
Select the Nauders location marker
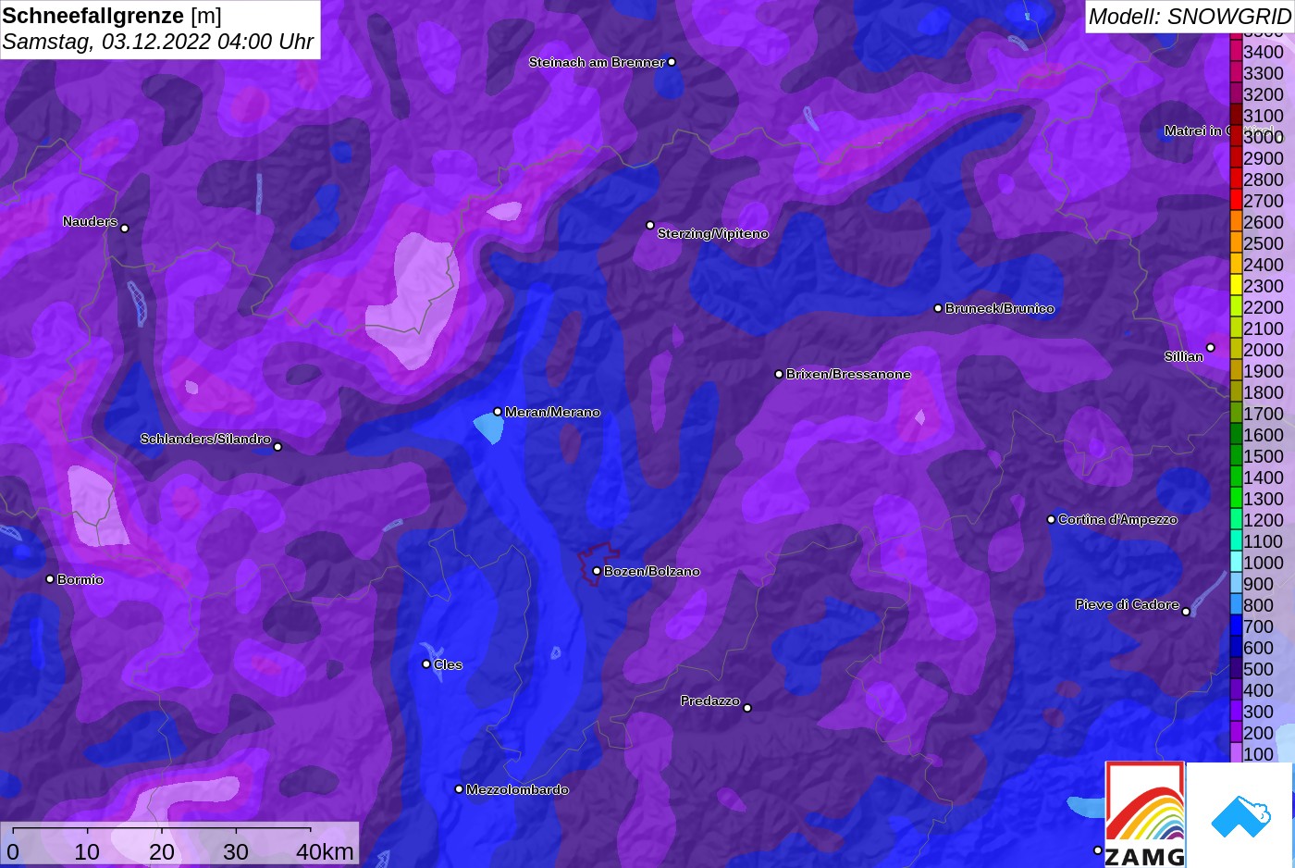coord(125,228)
